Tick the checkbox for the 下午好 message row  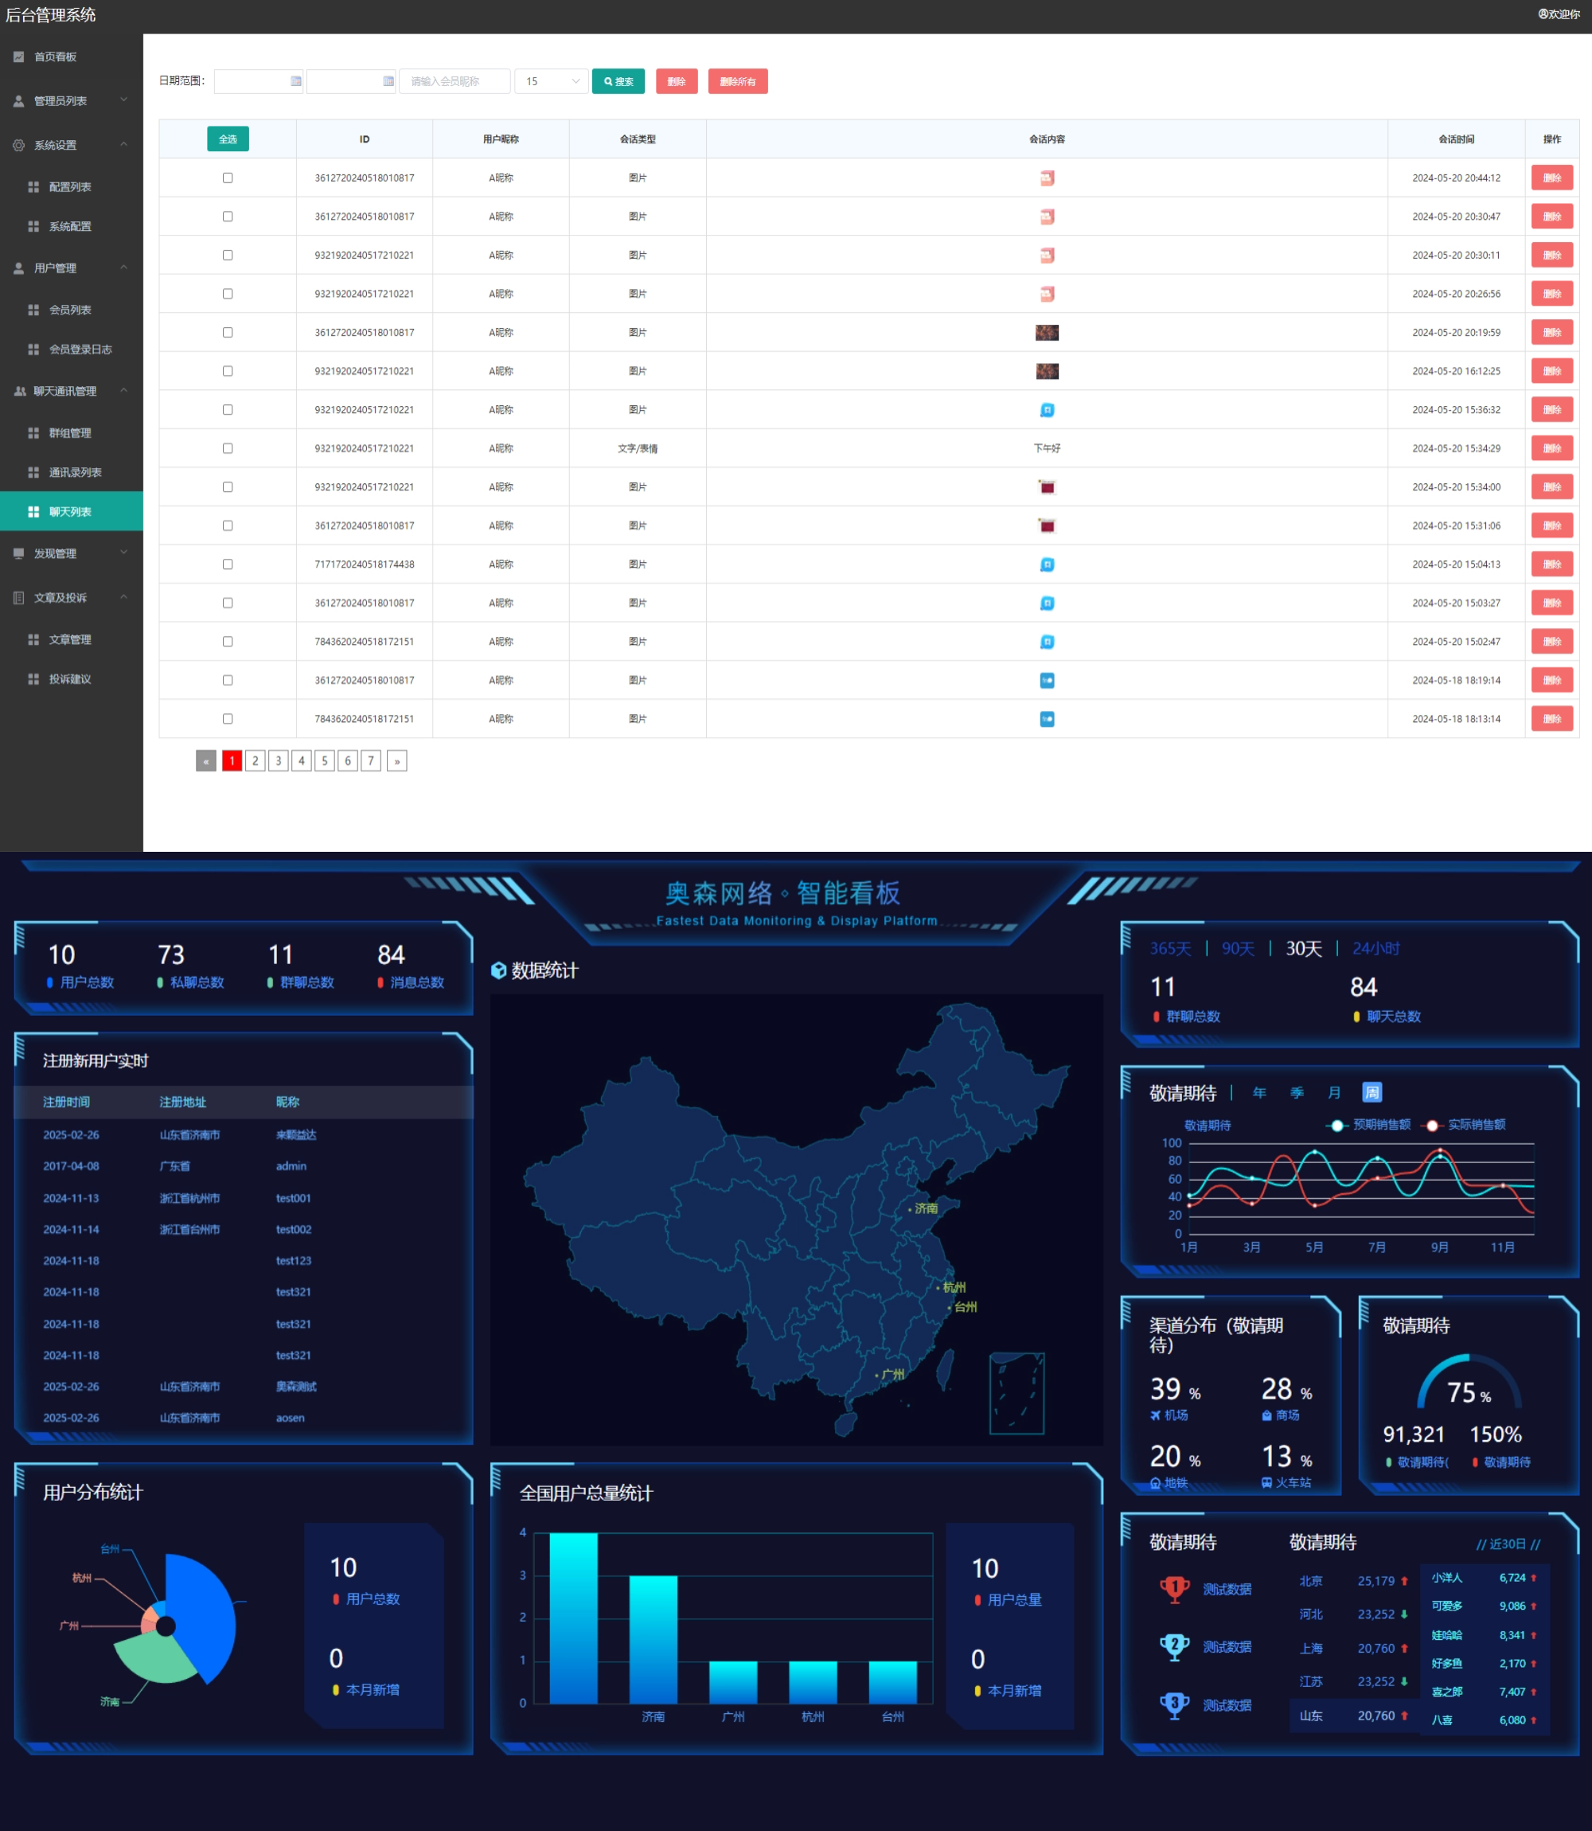coord(228,449)
